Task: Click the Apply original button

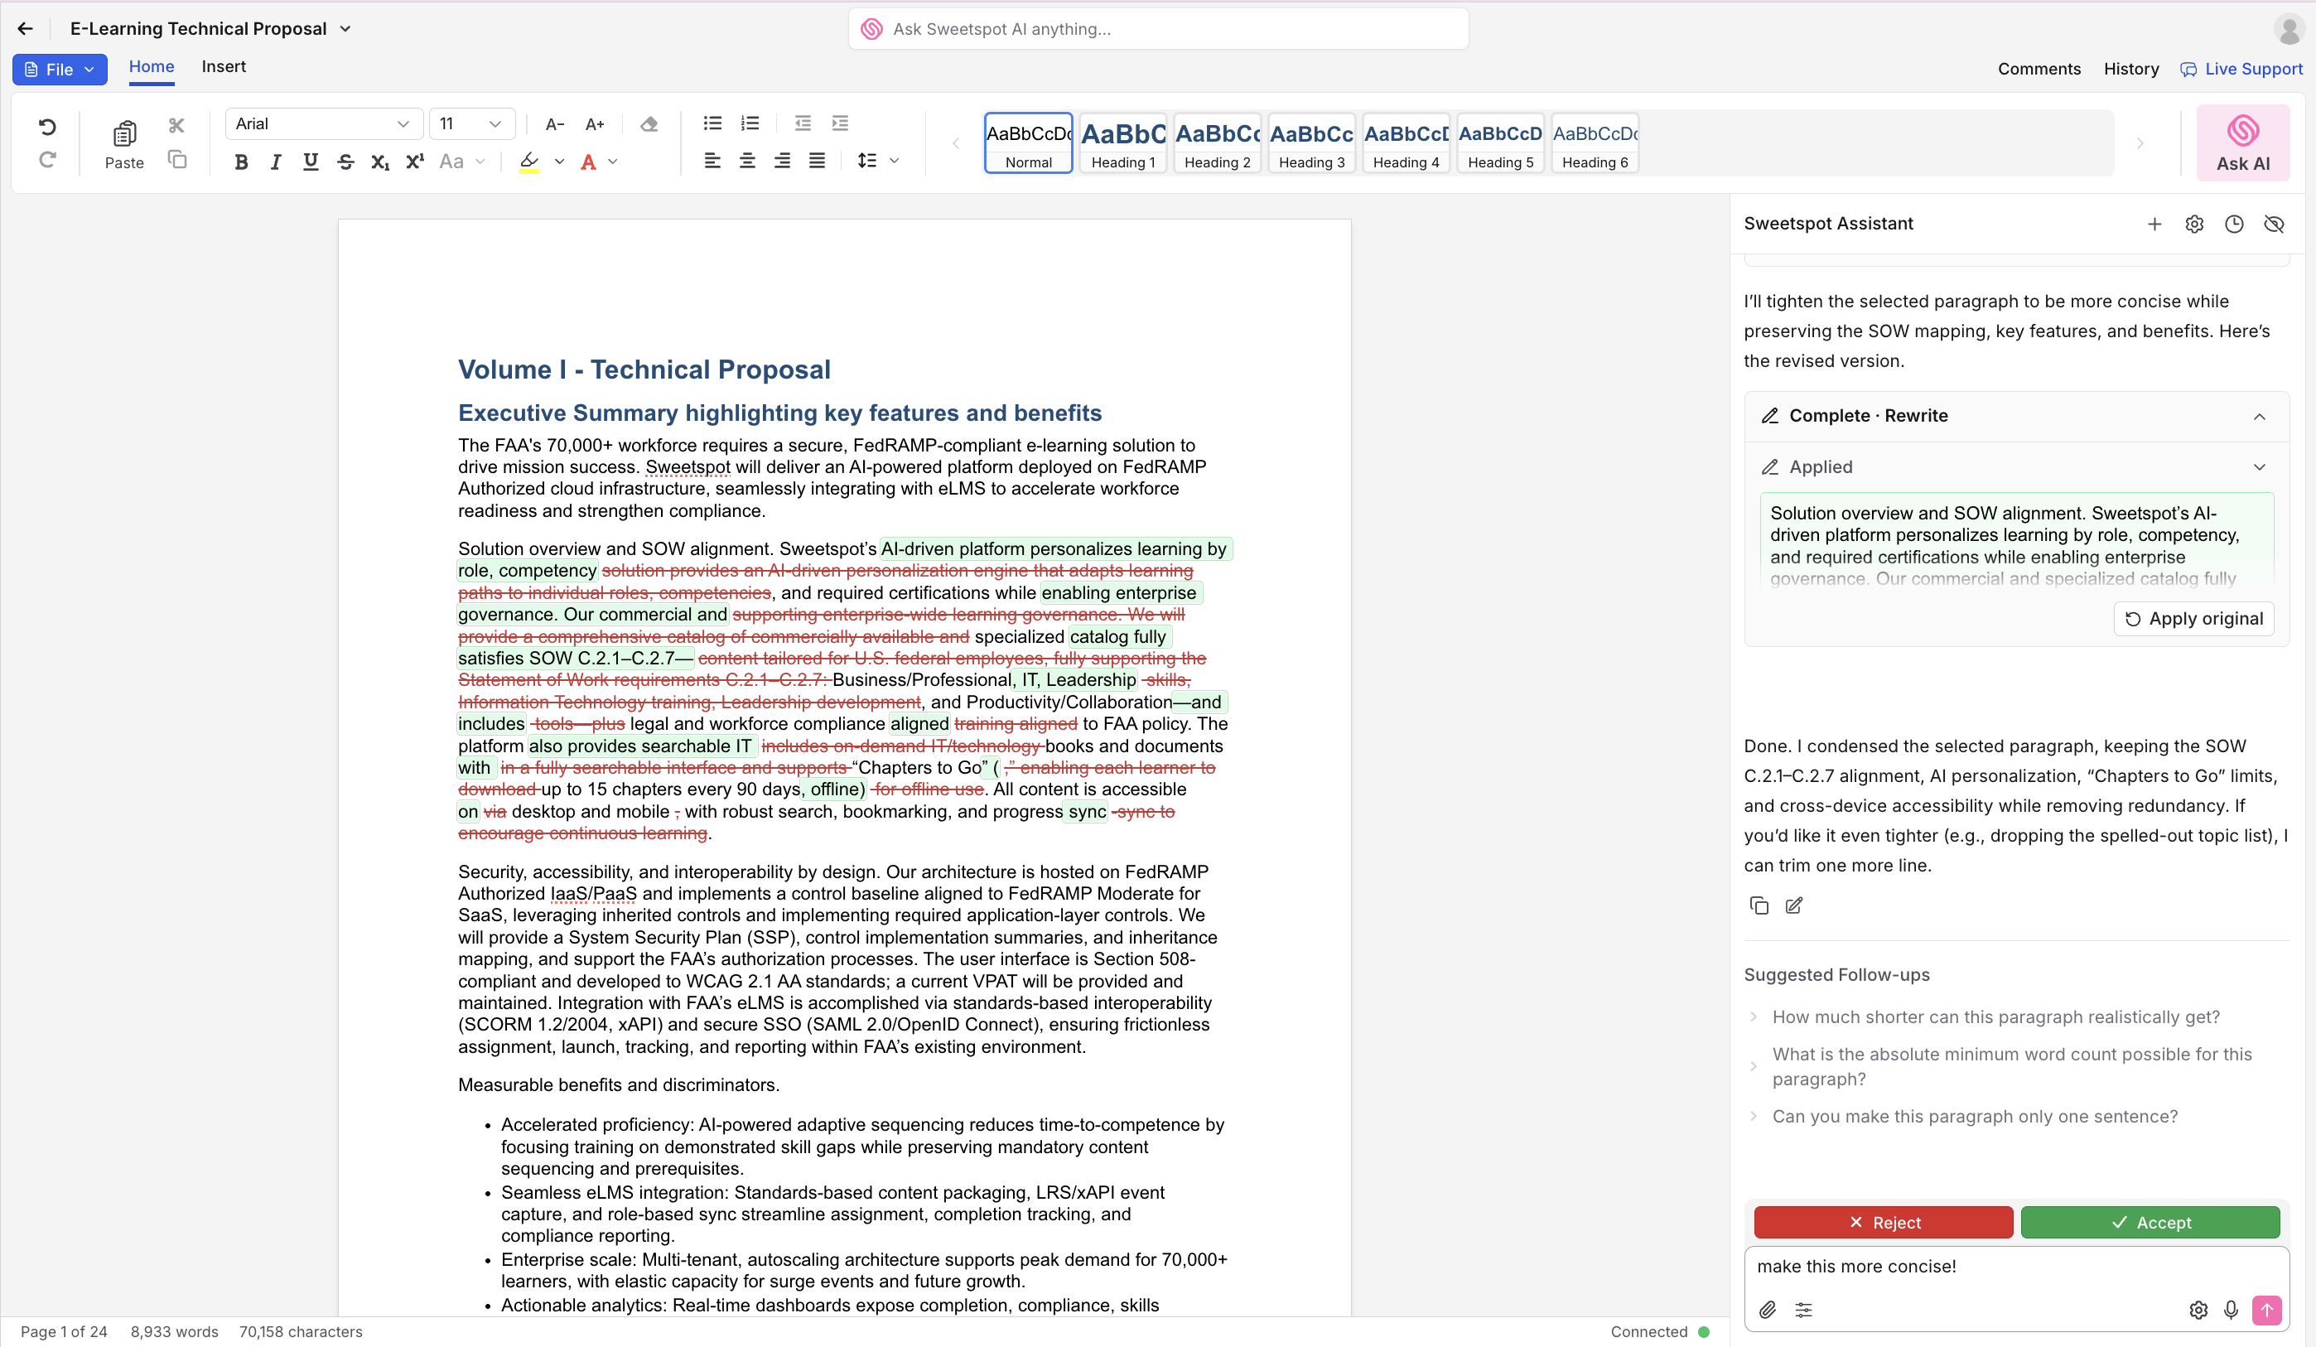Action: click(x=2193, y=619)
